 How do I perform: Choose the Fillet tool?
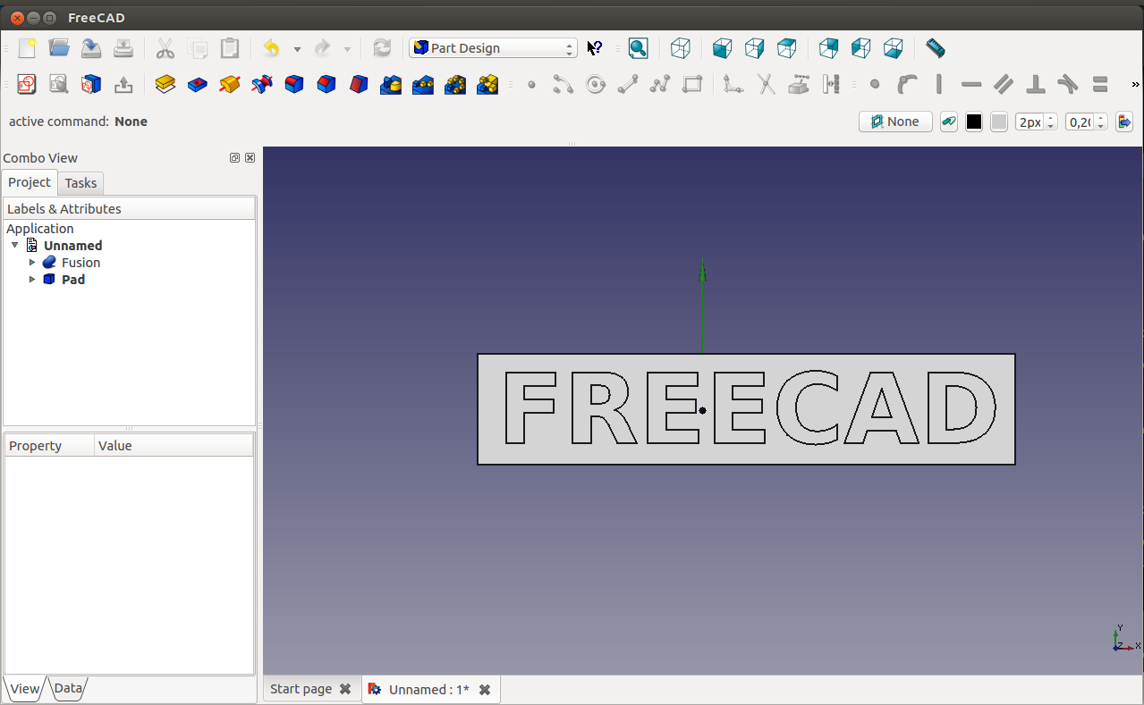(294, 85)
